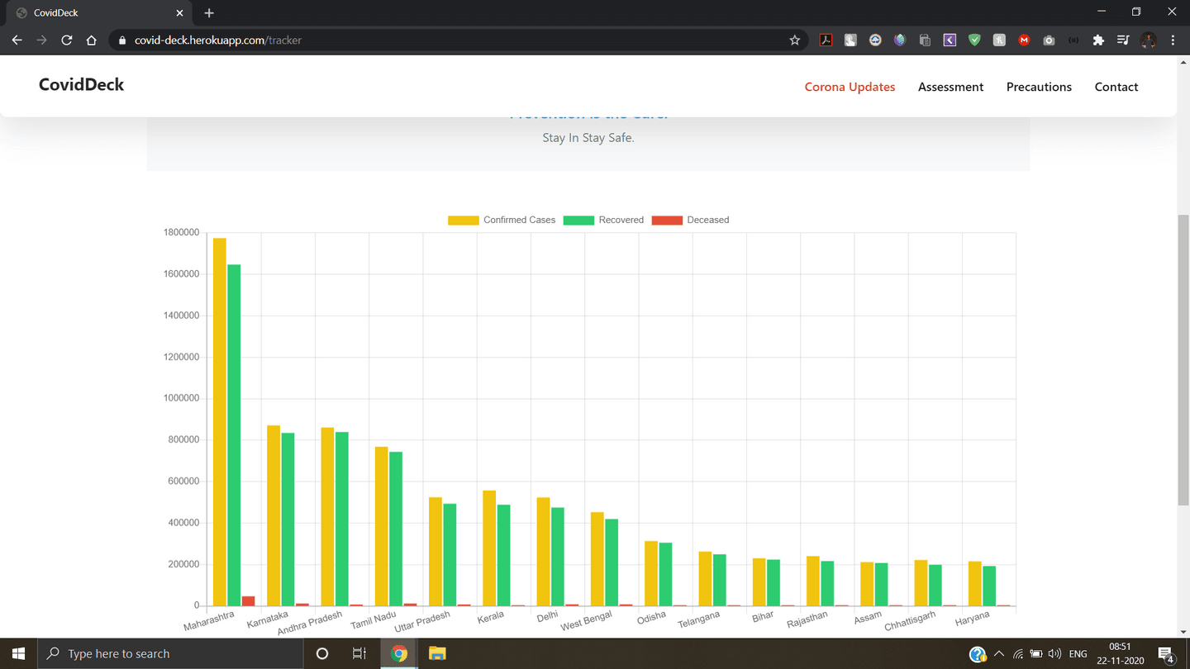Toggle Confirmed Cases dataset in legend

click(x=502, y=220)
